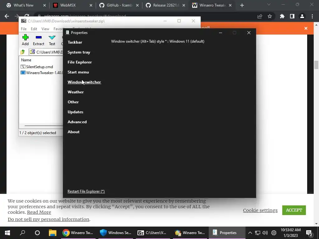319x239 pixels.
Task: Click the volume speaker tray icon
Action: pos(265,233)
